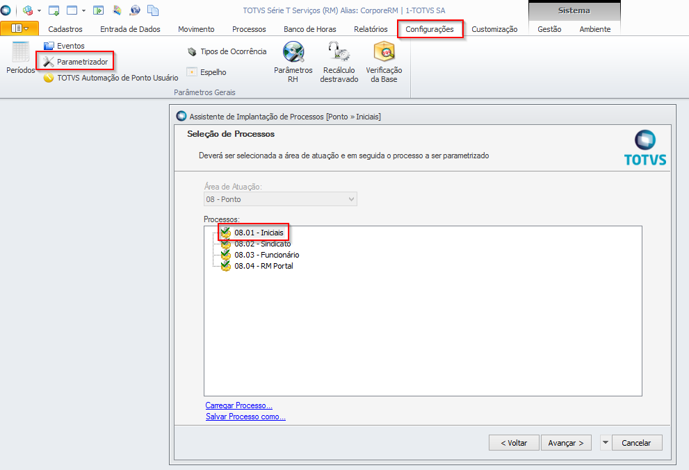Click the Voltar button

coord(514,443)
